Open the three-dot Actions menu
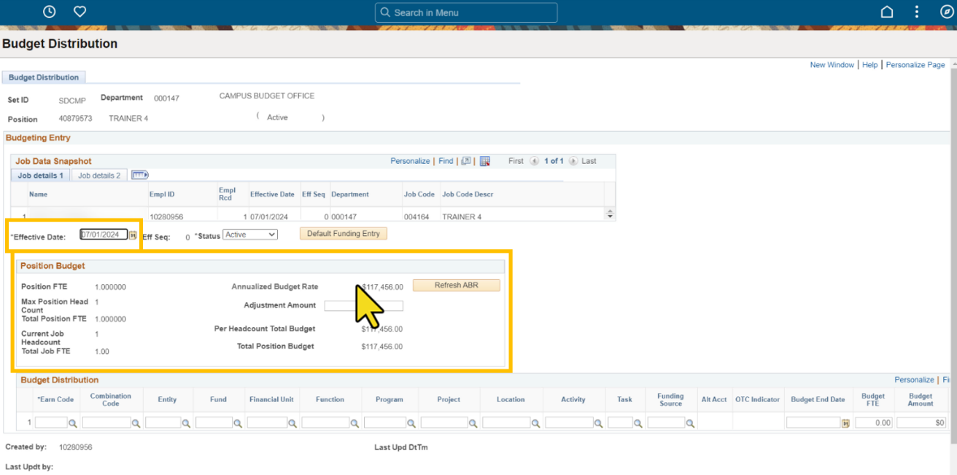Screen dimensions: 957x475 coord(917,12)
